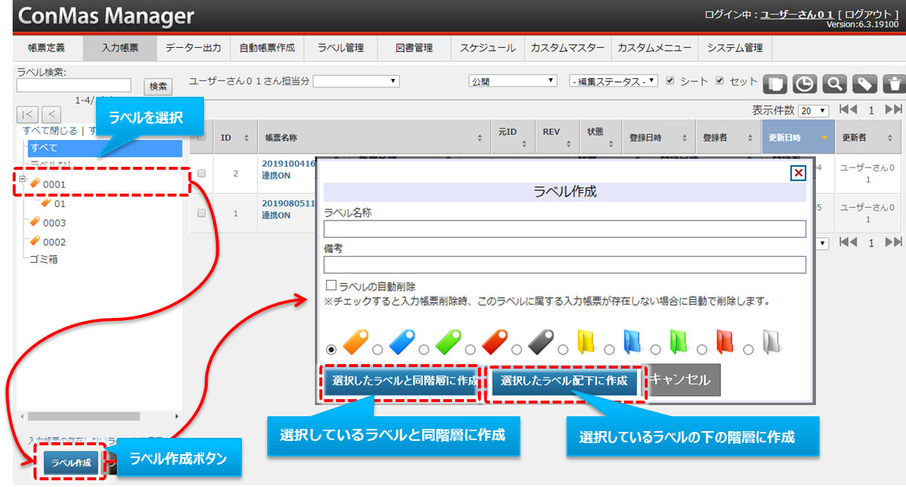Click the tree back arrow '<' button
This screenshot has width=906, height=487.
51,114
